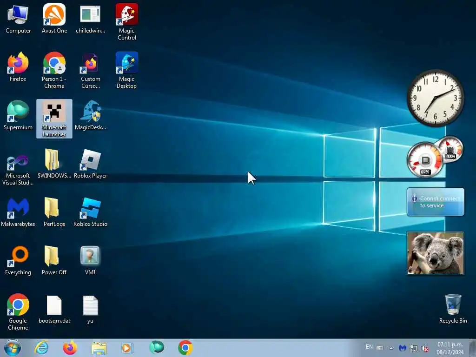The image size is (476, 357).
Task: Launch Firefox from the taskbar
Action: 70,348
